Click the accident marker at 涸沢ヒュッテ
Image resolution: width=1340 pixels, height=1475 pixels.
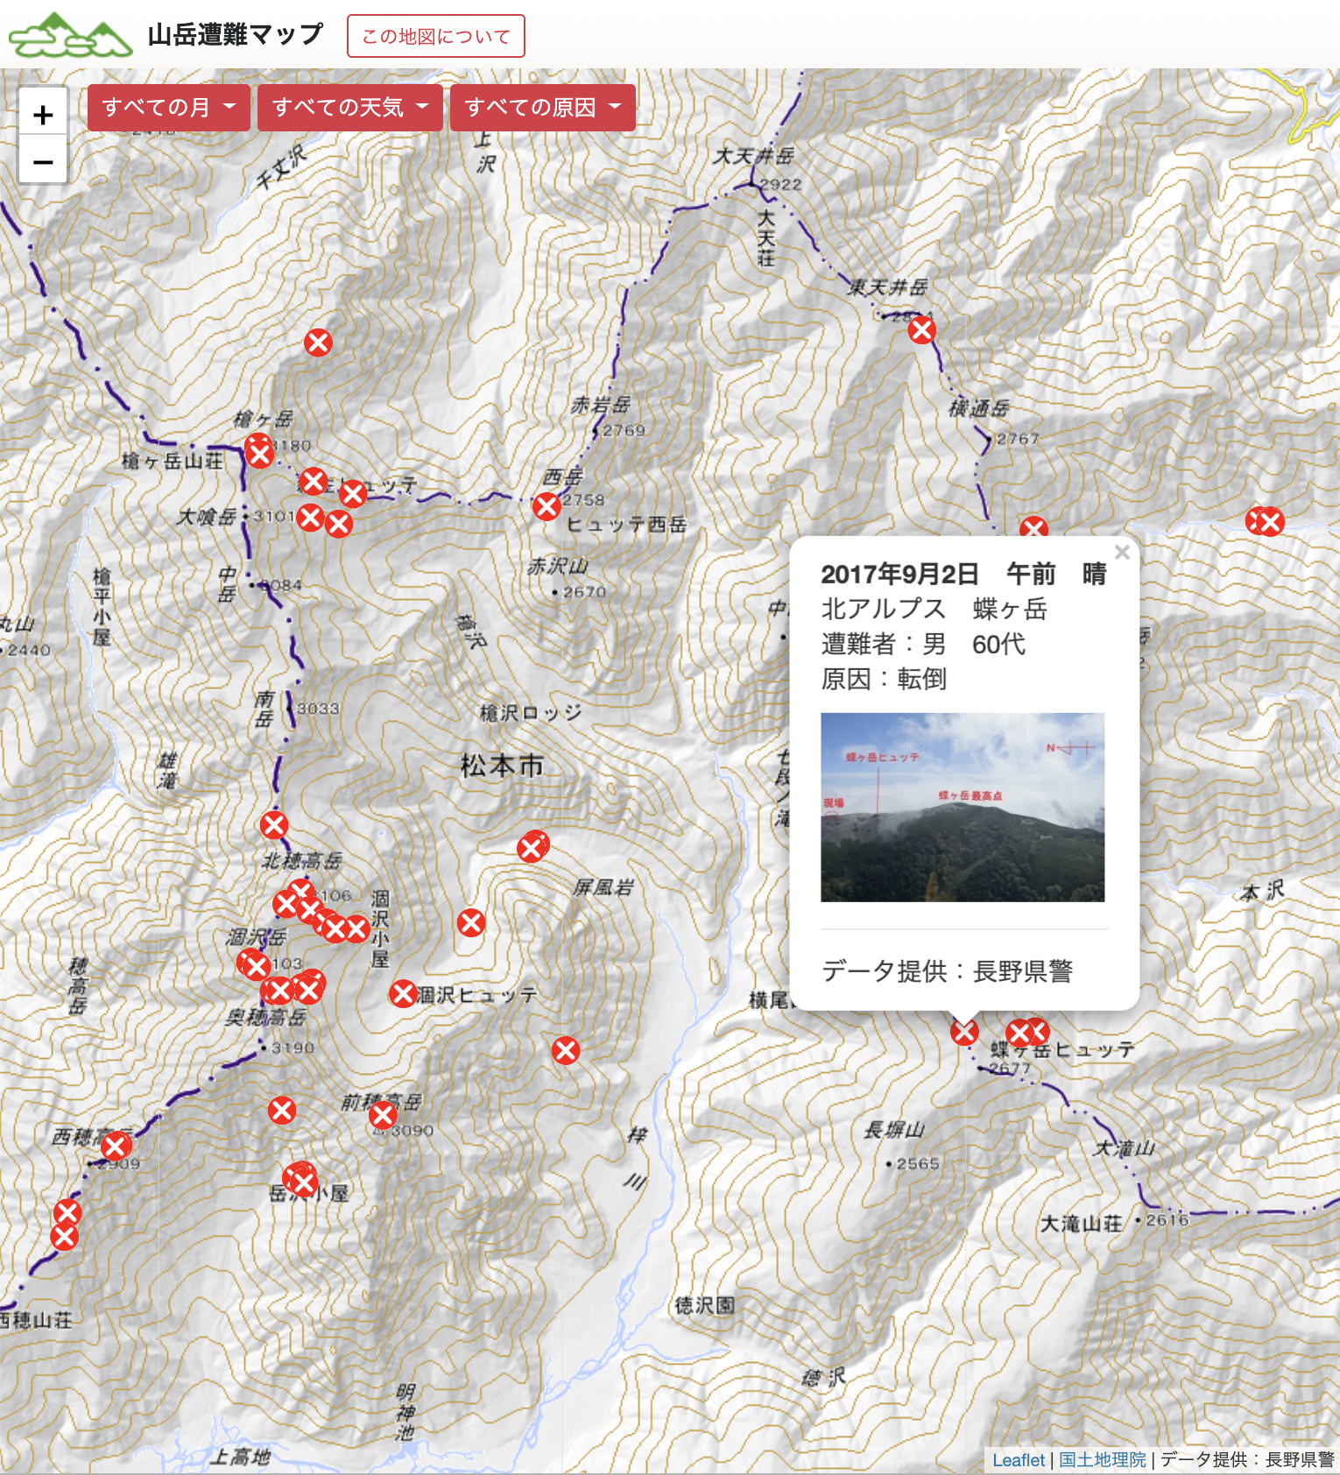[x=403, y=993]
